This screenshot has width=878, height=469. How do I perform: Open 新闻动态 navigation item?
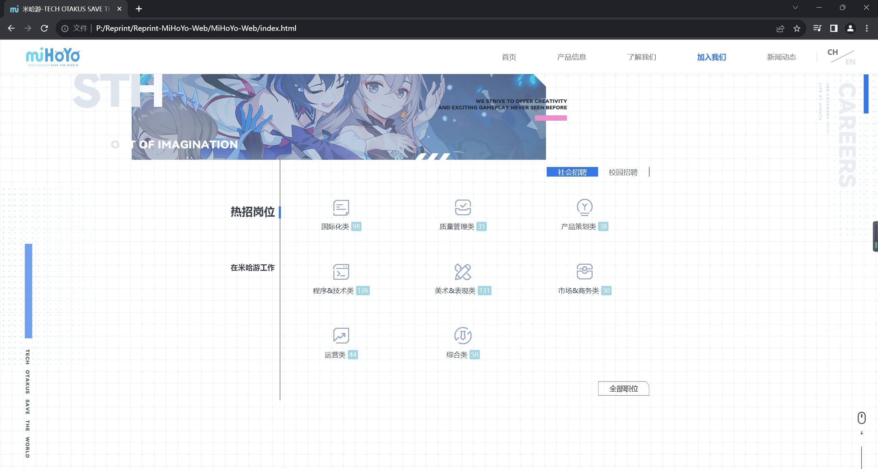coord(782,57)
